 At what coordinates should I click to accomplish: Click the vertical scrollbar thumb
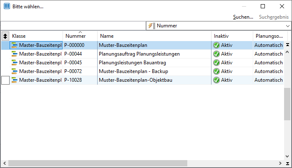click(287, 104)
